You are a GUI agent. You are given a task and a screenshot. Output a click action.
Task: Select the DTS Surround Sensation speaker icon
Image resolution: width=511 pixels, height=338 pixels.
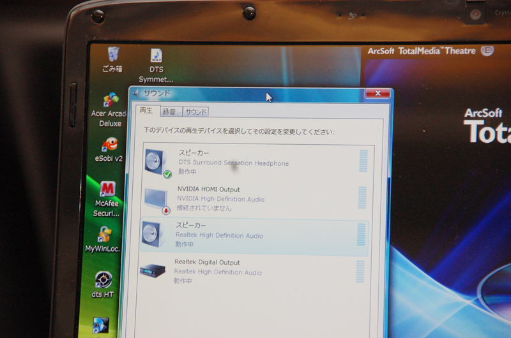(158, 163)
